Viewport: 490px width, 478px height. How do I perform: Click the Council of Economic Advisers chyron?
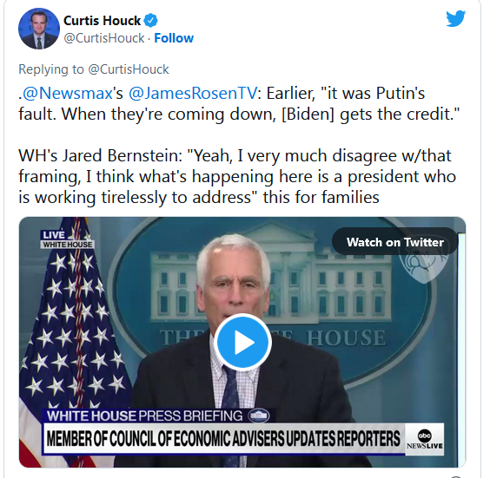(x=224, y=439)
